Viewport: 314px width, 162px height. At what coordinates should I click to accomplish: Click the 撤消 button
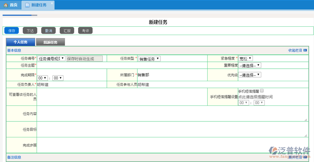coord(48,31)
